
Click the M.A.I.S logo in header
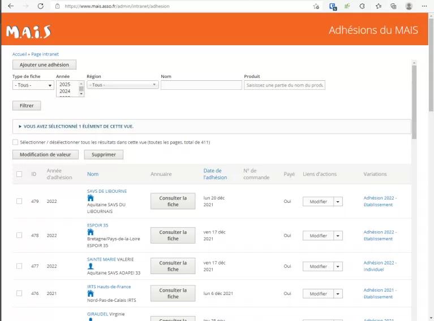coord(29,32)
